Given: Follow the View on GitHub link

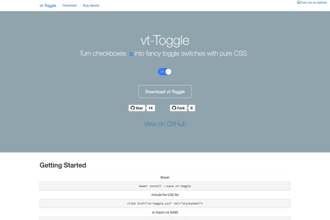Looking at the screenshot, I should pos(165,124).
